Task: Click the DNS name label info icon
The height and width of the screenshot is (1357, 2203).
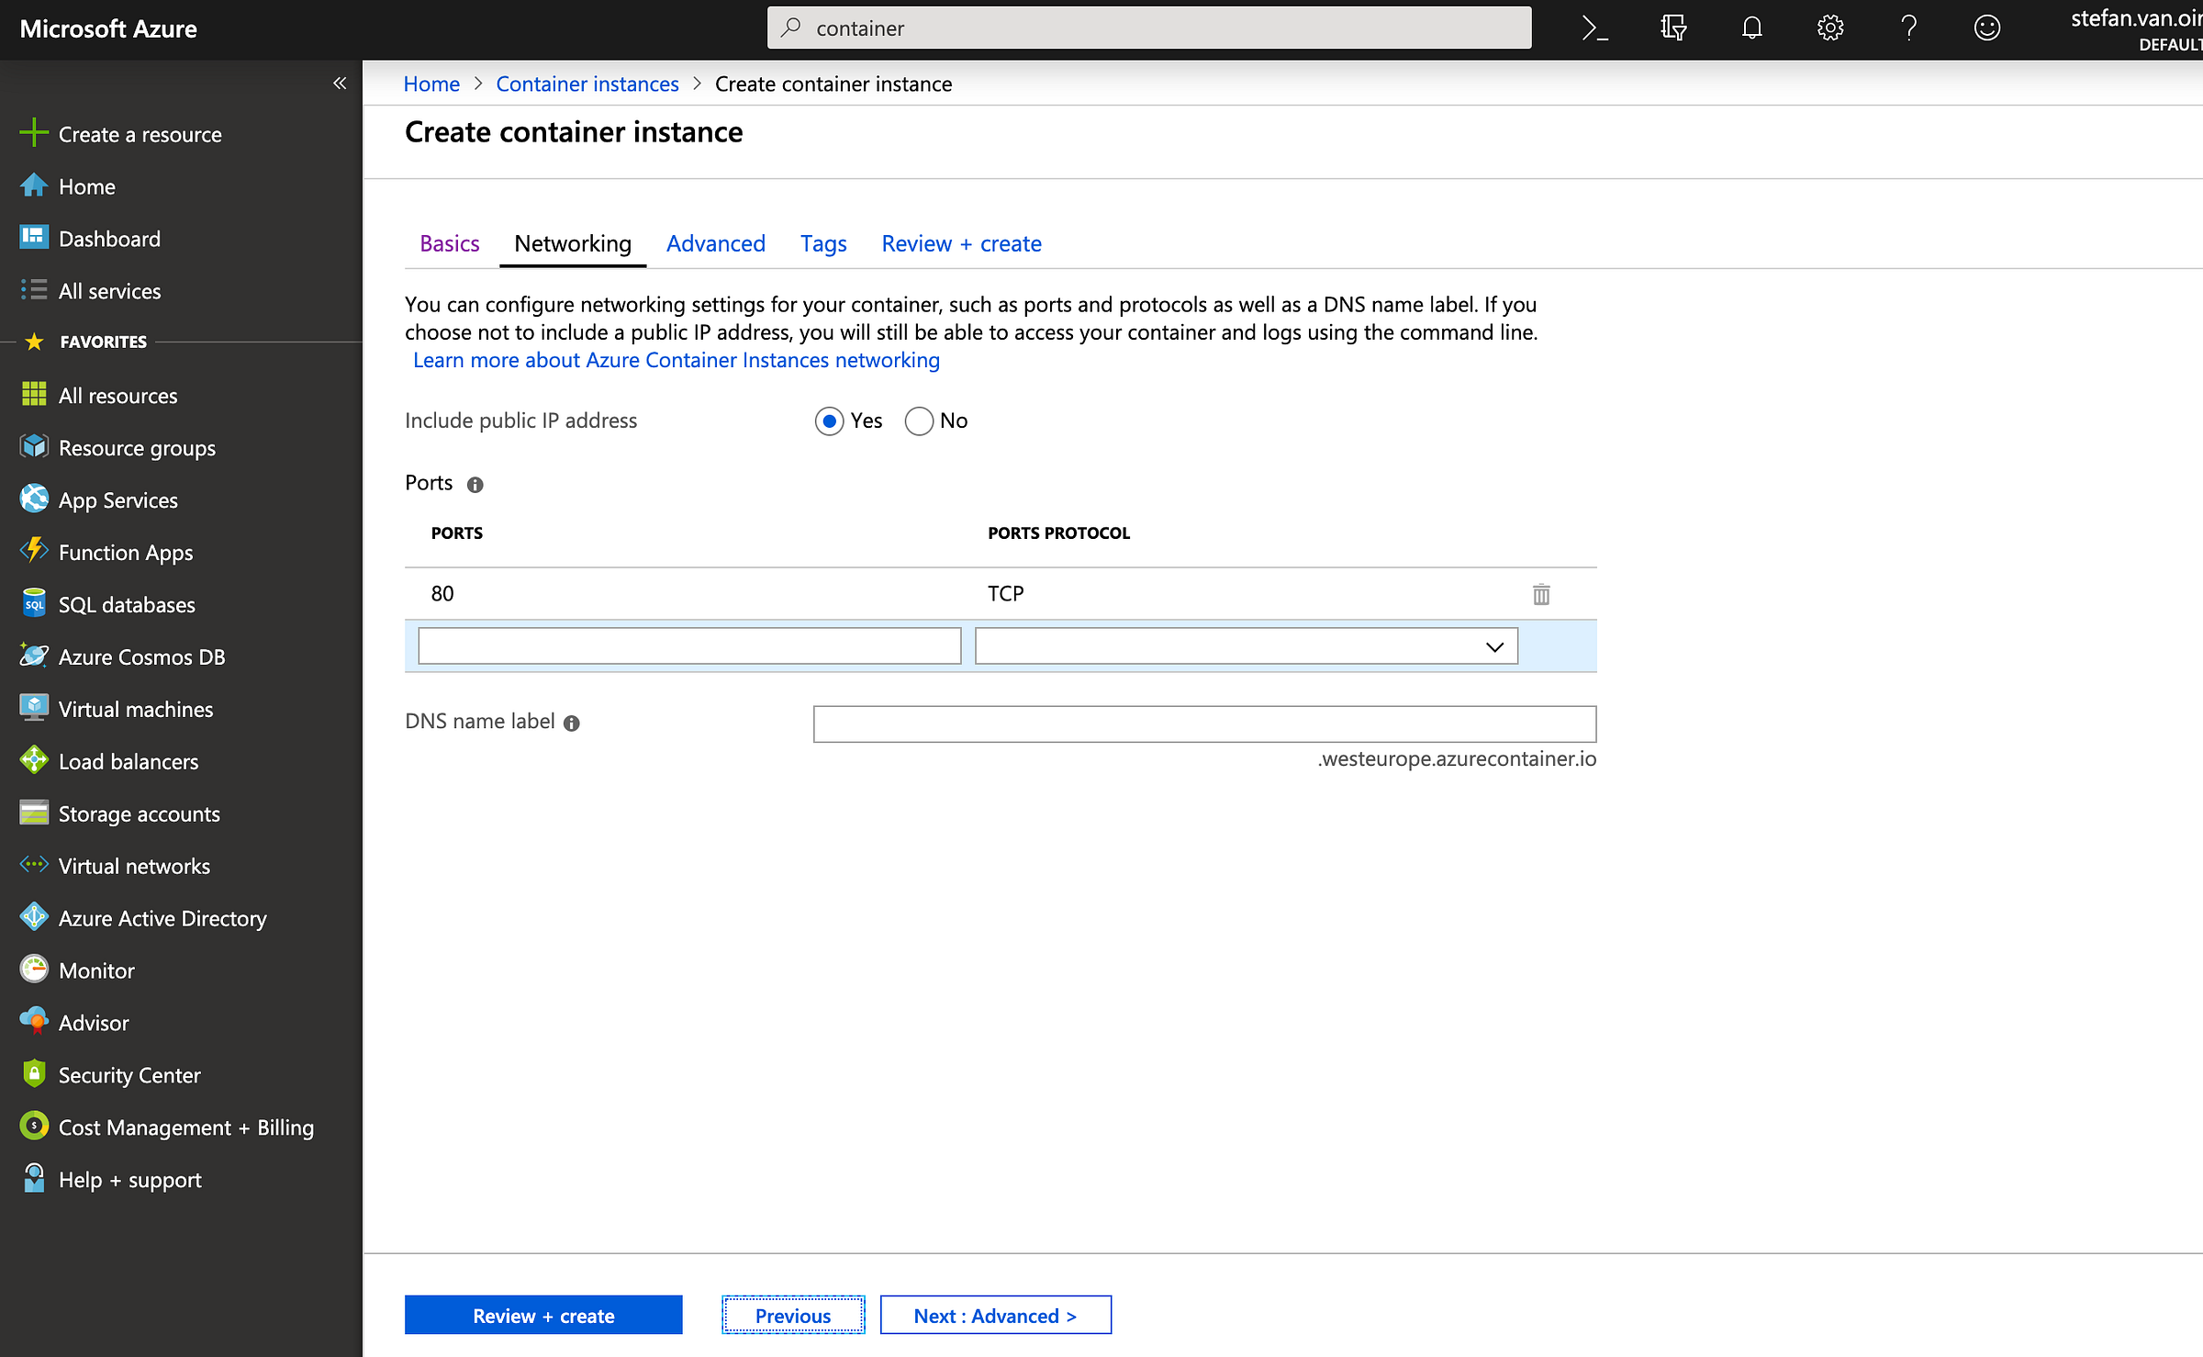Action: pos(572,723)
